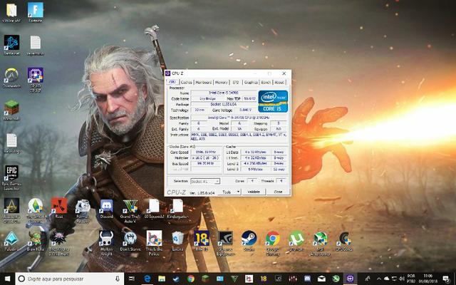Open Discord from the taskbar

(x=307, y=279)
